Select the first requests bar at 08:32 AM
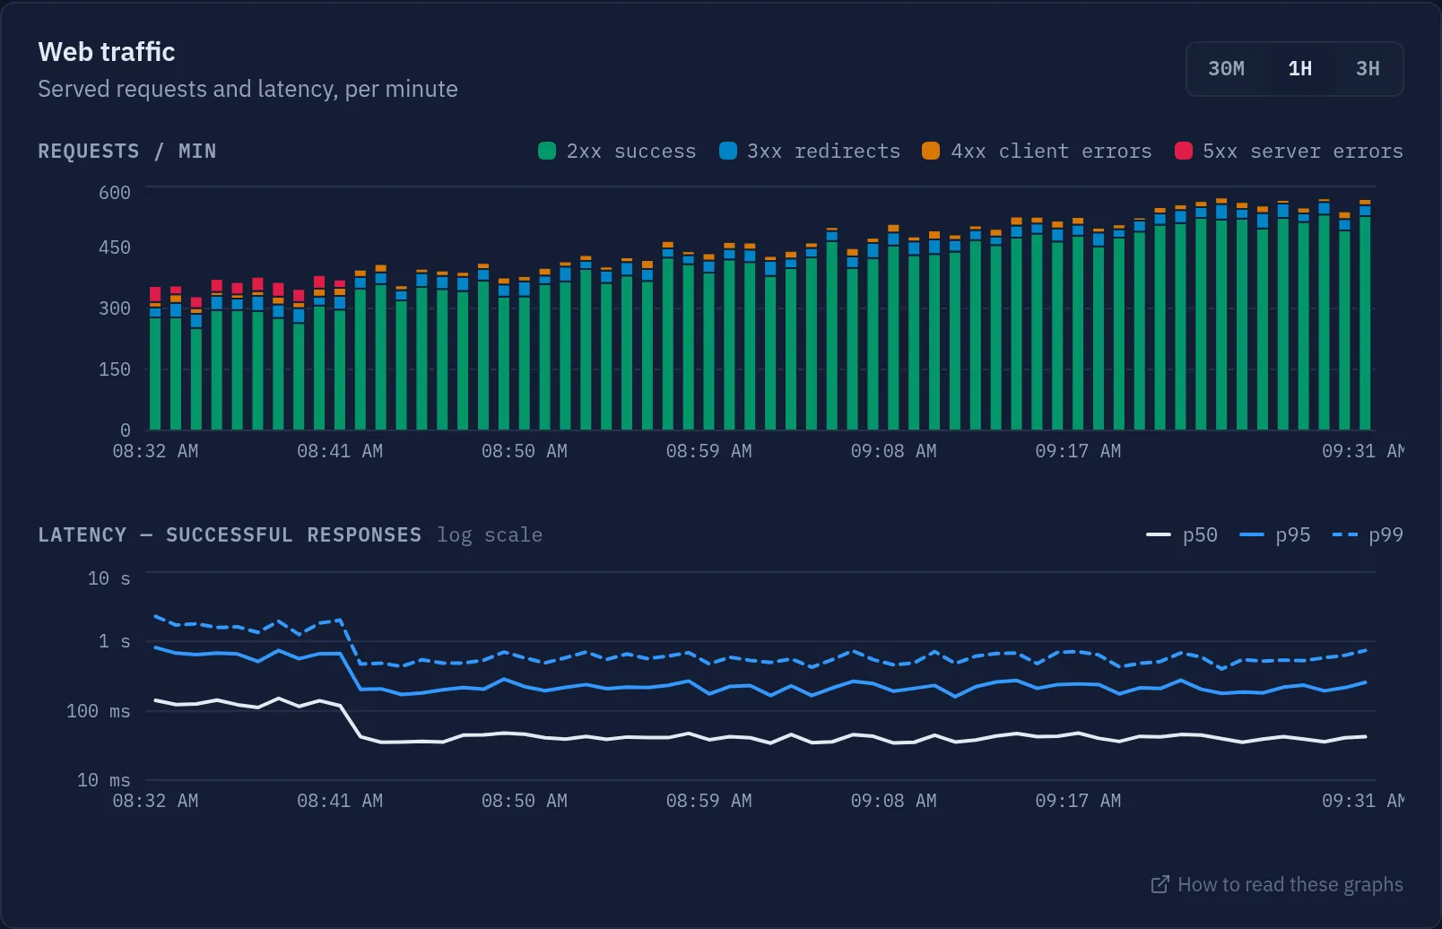1442x929 pixels. 155,359
